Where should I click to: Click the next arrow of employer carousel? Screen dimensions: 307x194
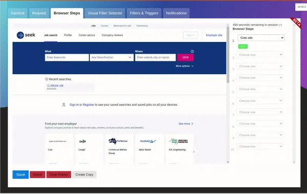coord(194,152)
